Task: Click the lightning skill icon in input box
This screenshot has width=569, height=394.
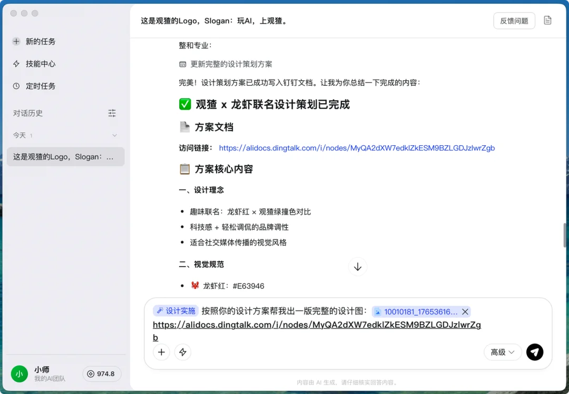Action: pos(183,352)
